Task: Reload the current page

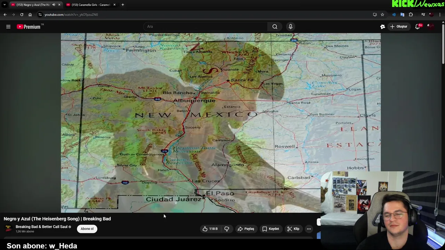Action: click(22, 15)
